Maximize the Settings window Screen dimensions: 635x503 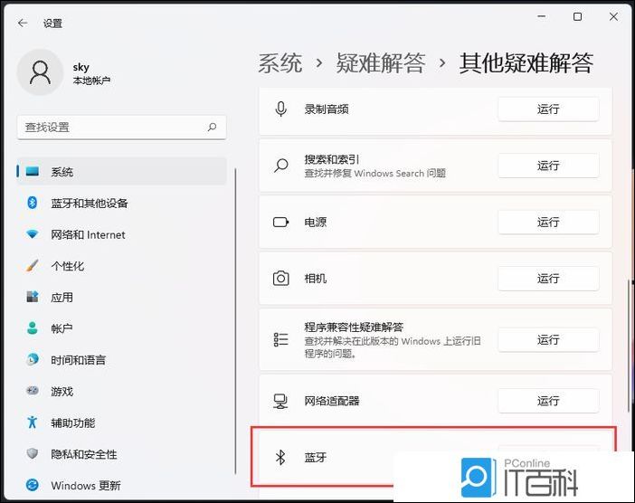[577, 16]
